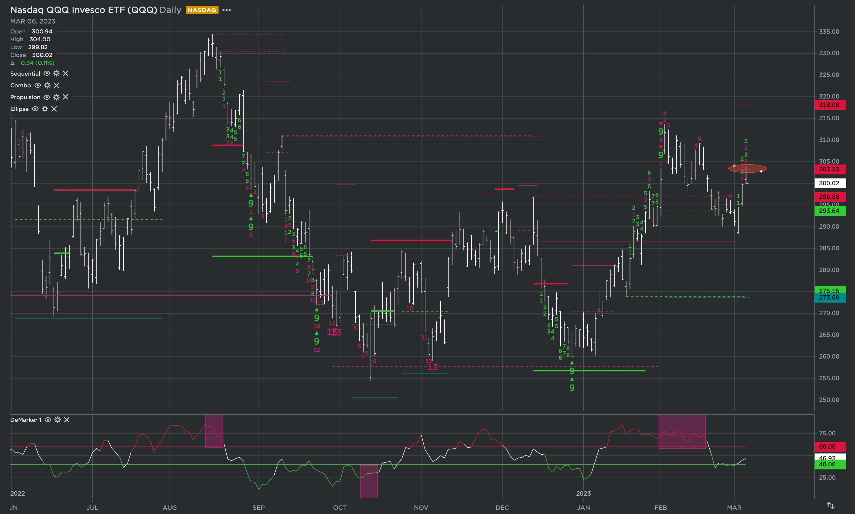855x514 pixels.
Task: Click the 2023 label on time axis
Action: (583, 494)
